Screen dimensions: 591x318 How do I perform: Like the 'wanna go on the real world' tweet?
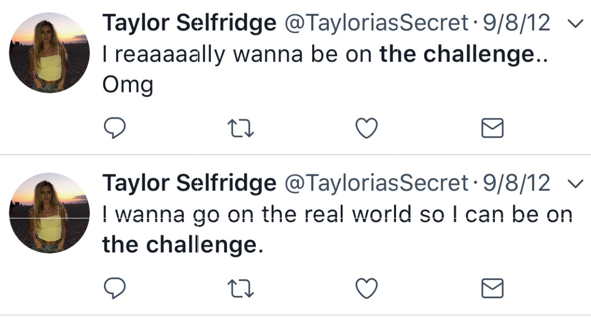(x=367, y=289)
